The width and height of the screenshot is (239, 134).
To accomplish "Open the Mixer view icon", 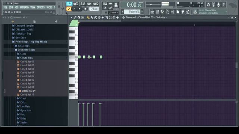I will (173, 12).
